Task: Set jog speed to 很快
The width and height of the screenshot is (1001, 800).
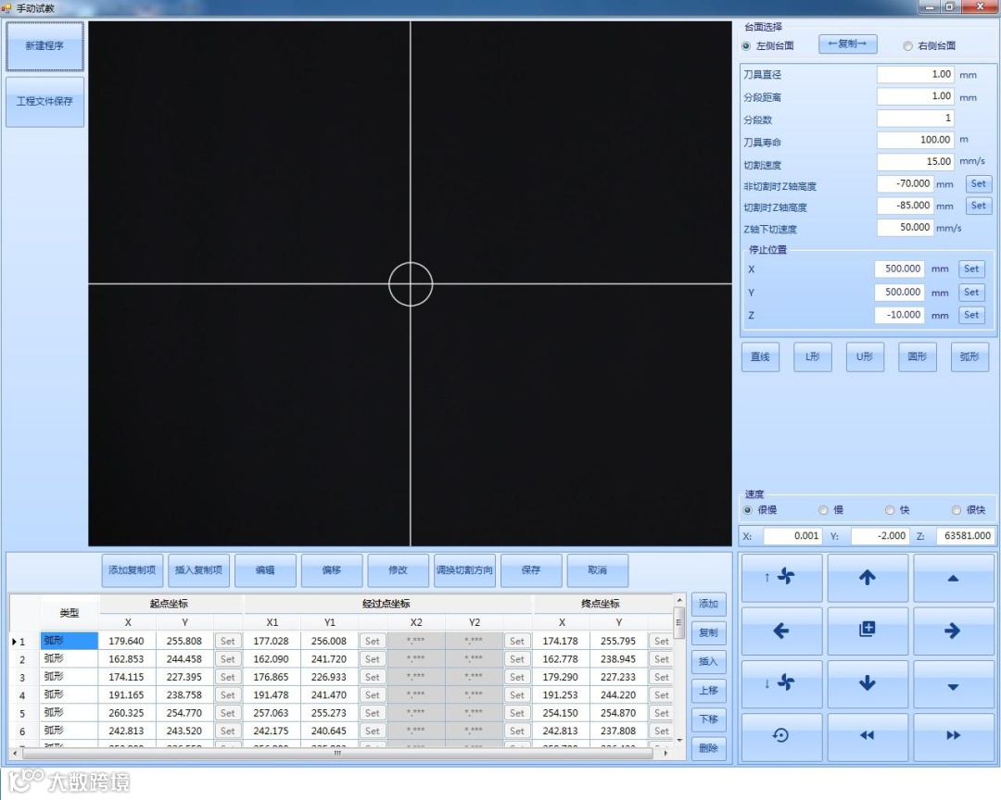Action: [x=957, y=510]
